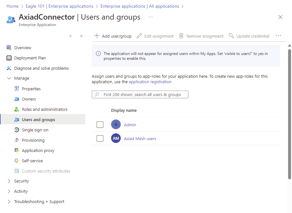Click the vertical scrollbar thumb
This screenshot has height=213, width=292.
289,114
